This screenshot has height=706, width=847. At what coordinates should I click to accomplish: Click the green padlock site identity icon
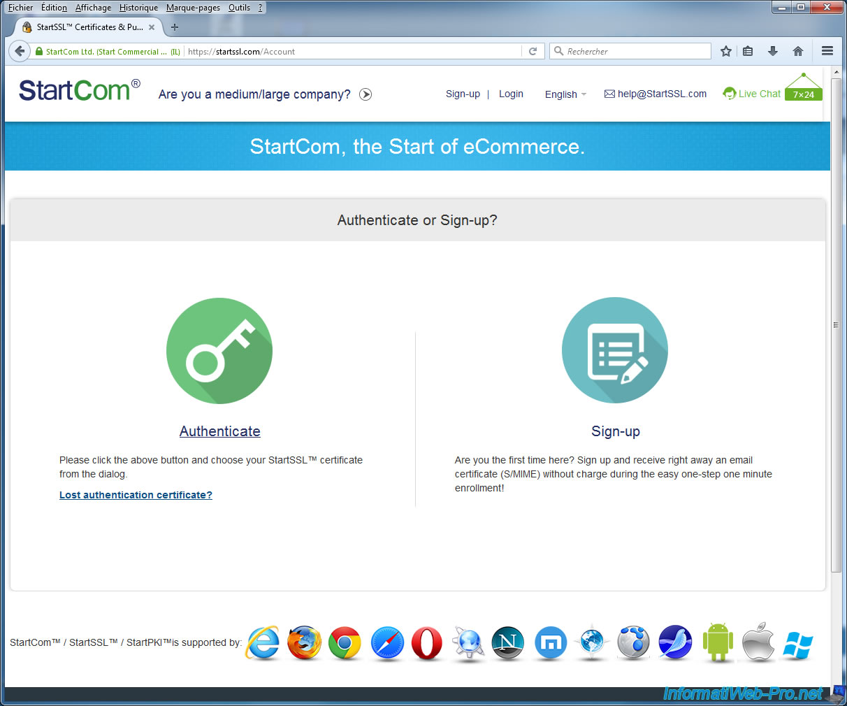click(39, 52)
